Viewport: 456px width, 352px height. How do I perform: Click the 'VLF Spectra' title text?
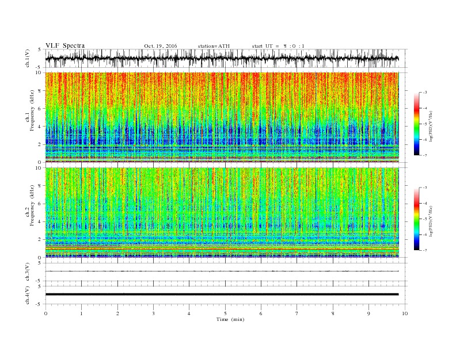(65, 45)
